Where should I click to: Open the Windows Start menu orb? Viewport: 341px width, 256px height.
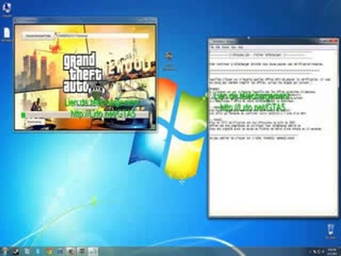5,251
